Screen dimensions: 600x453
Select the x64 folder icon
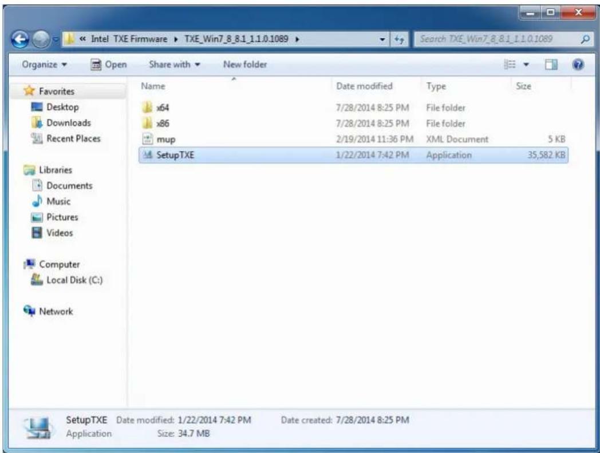click(147, 108)
